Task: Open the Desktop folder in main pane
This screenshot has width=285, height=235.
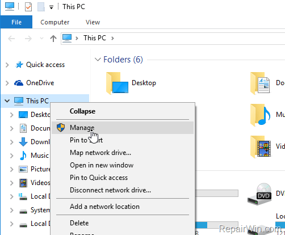Action: point(131,83)
